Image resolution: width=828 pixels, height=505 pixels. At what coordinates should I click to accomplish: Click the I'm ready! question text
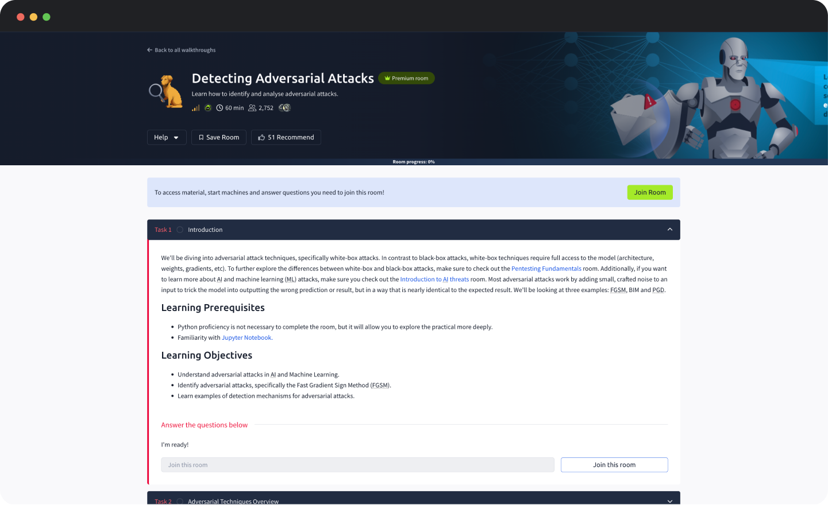pyautogui.click(x=175, y=445)
